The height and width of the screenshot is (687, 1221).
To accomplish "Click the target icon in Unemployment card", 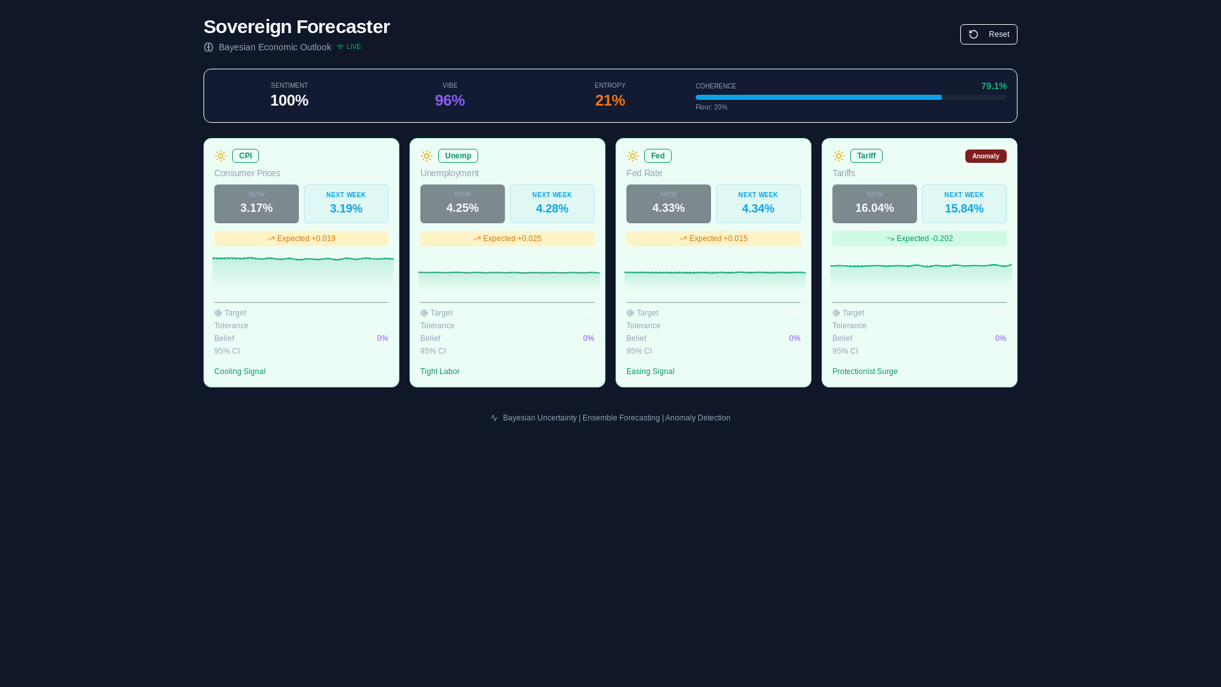I will pos(424,313).
